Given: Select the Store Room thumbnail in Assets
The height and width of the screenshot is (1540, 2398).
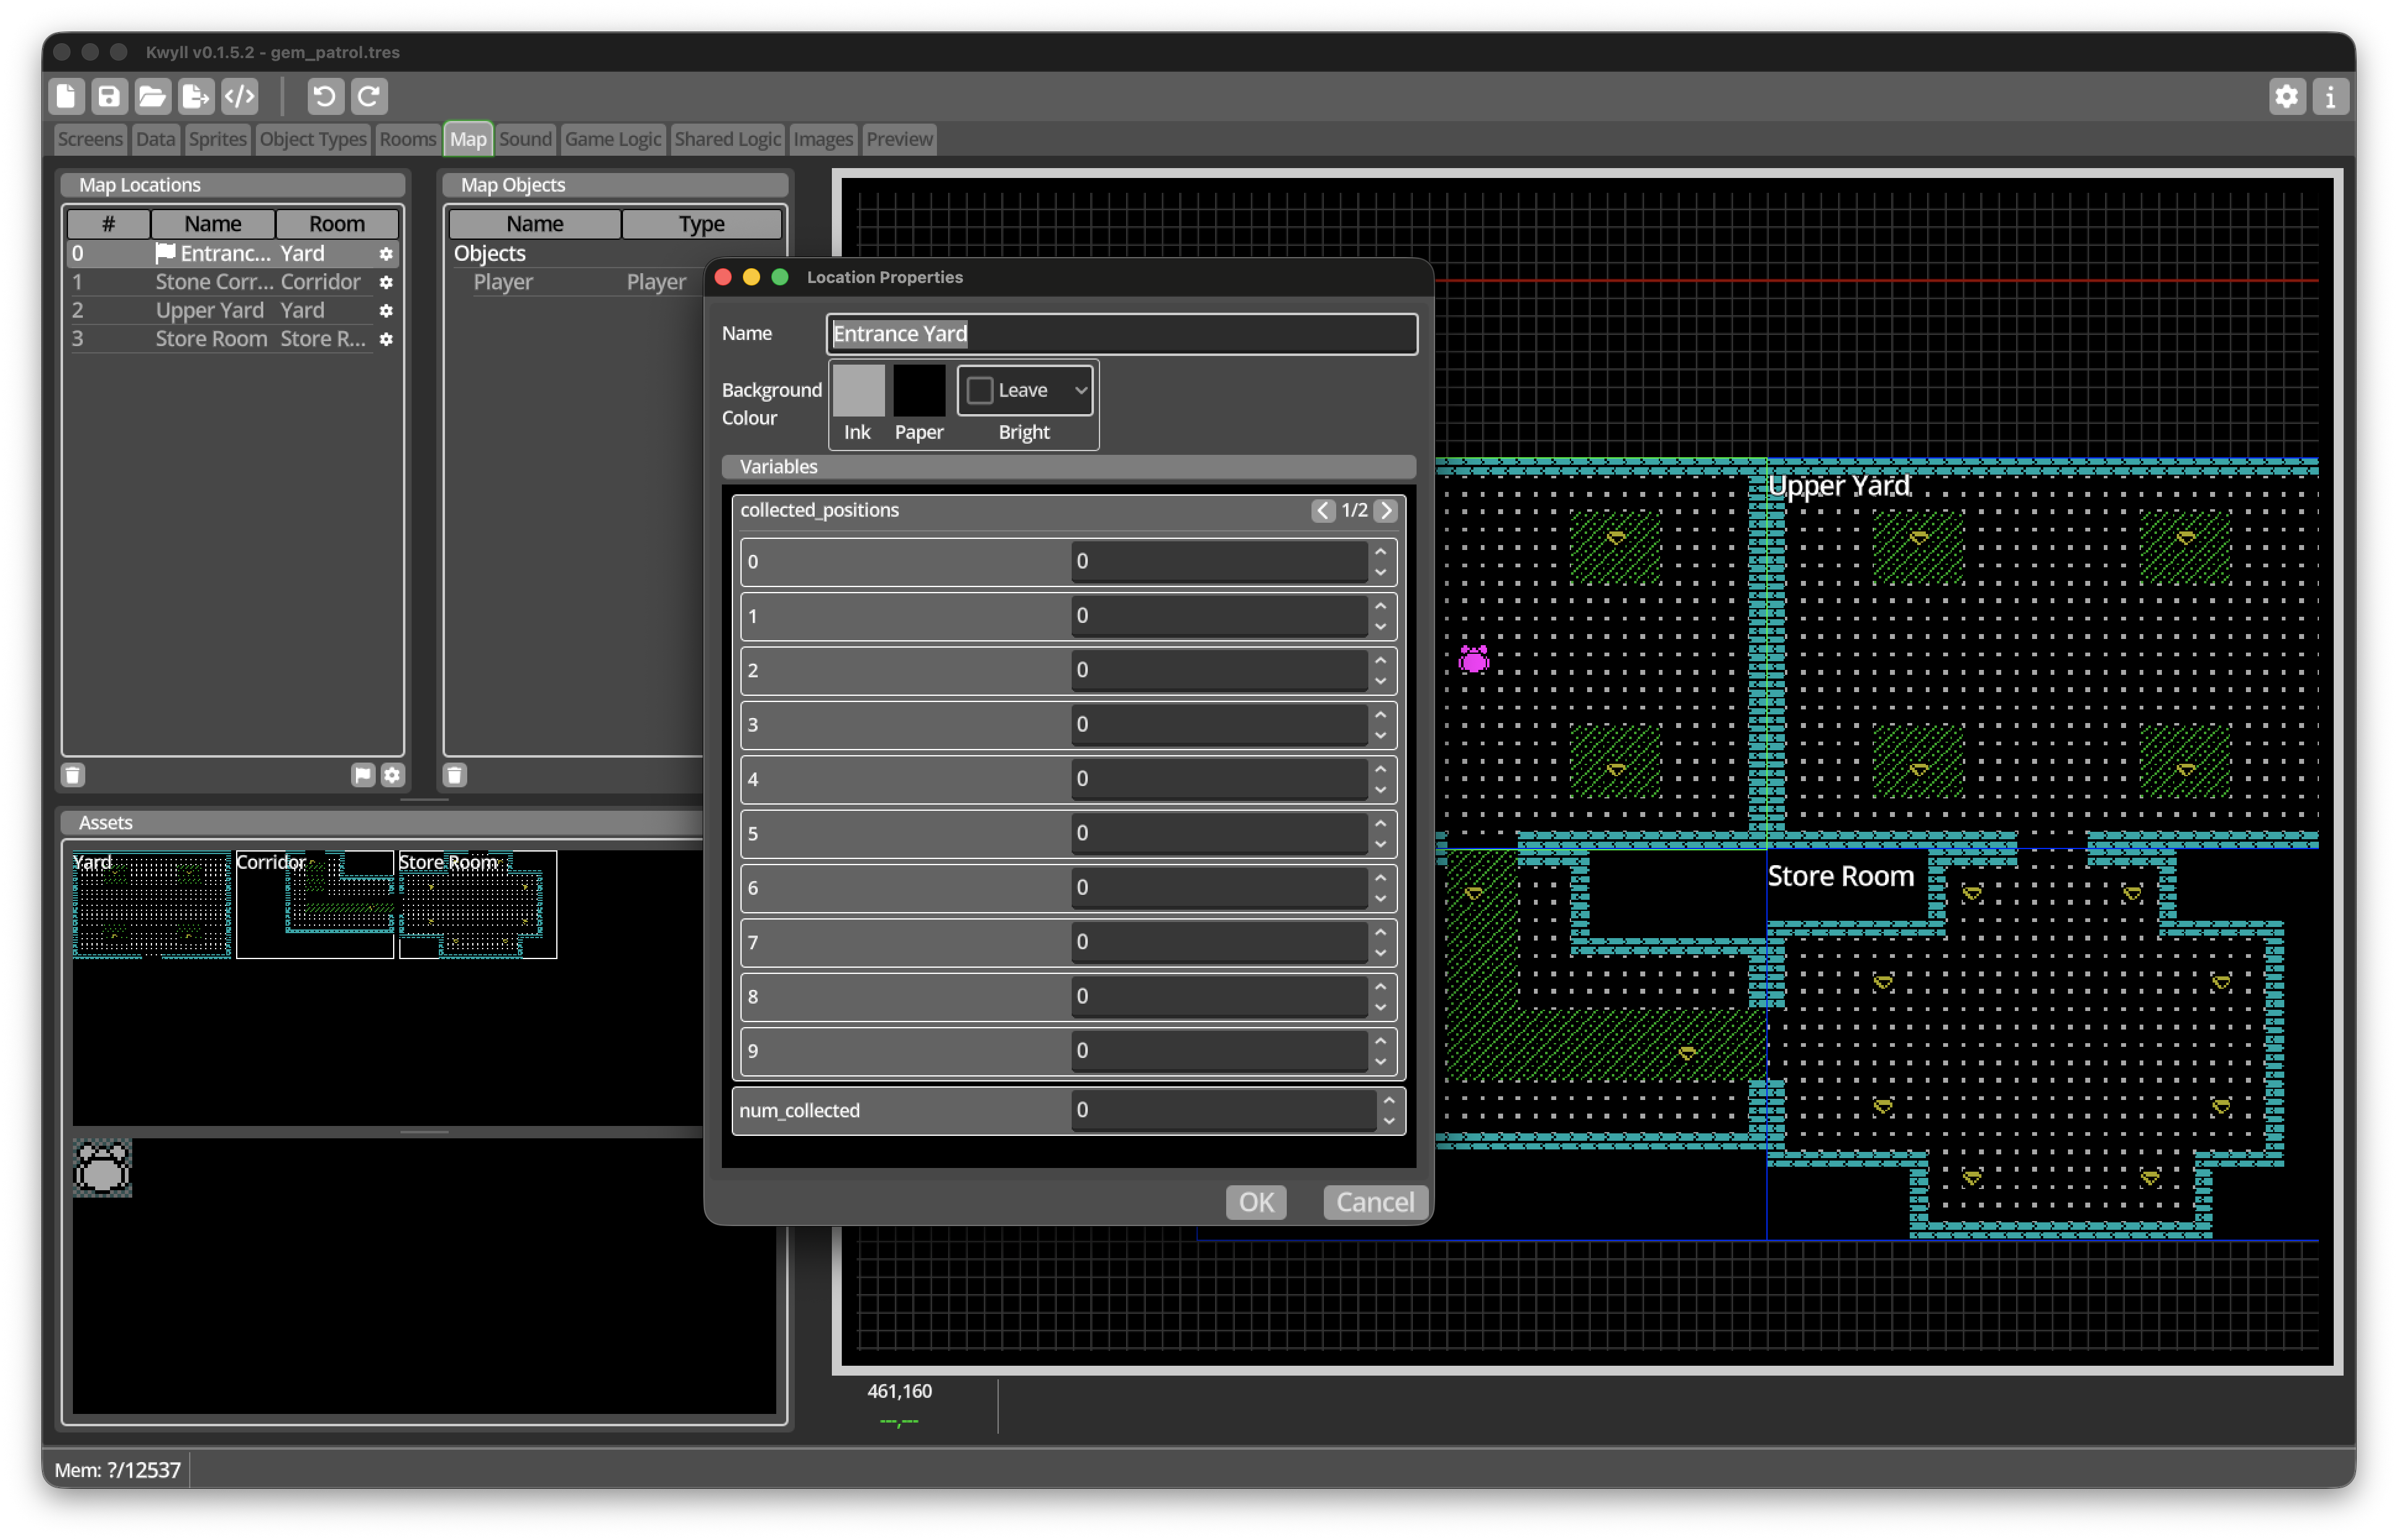Looking at the screenshot, I should (x=478, y=904).
